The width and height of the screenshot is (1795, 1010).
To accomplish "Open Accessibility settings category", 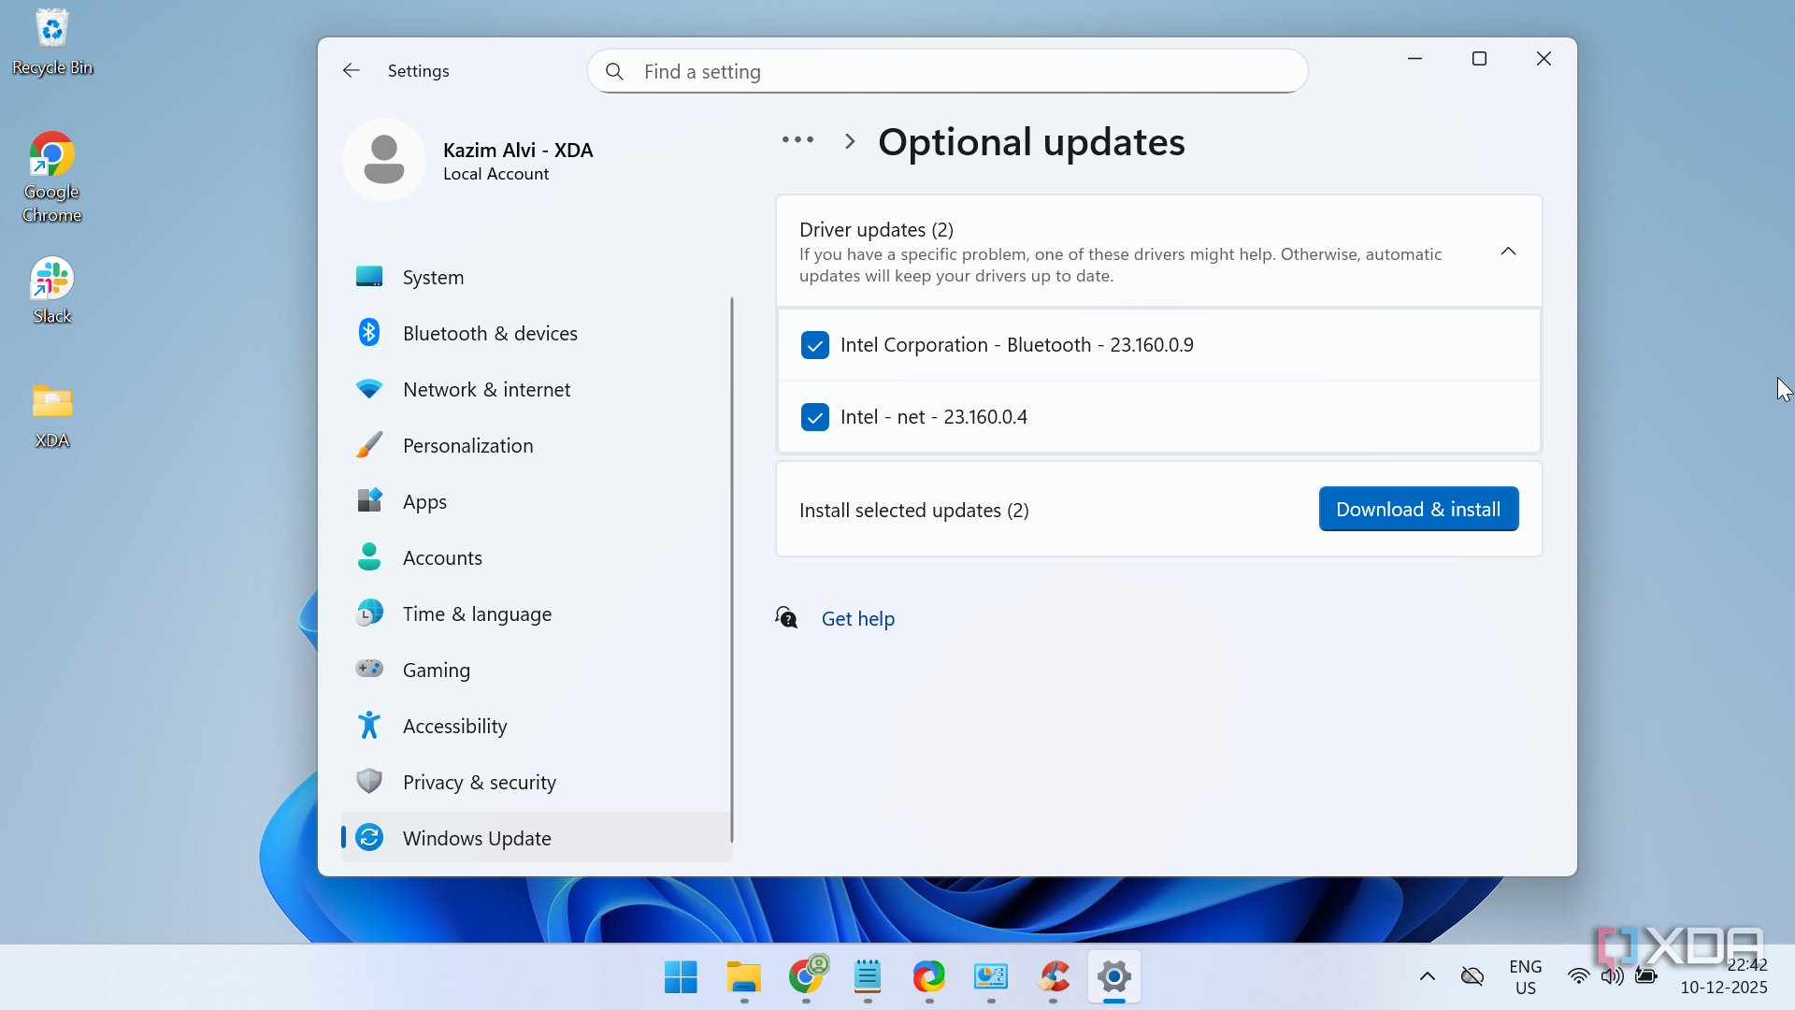I will (454, 727).
